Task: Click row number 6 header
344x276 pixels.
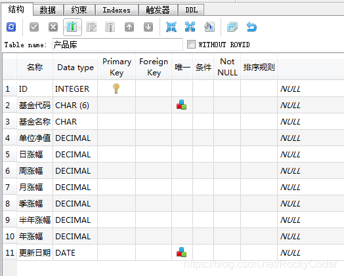Action: tap(10, 170)
